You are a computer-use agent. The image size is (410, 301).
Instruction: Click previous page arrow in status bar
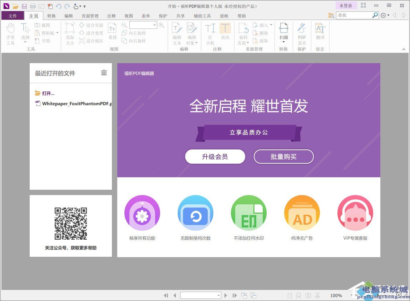[175, 295]
